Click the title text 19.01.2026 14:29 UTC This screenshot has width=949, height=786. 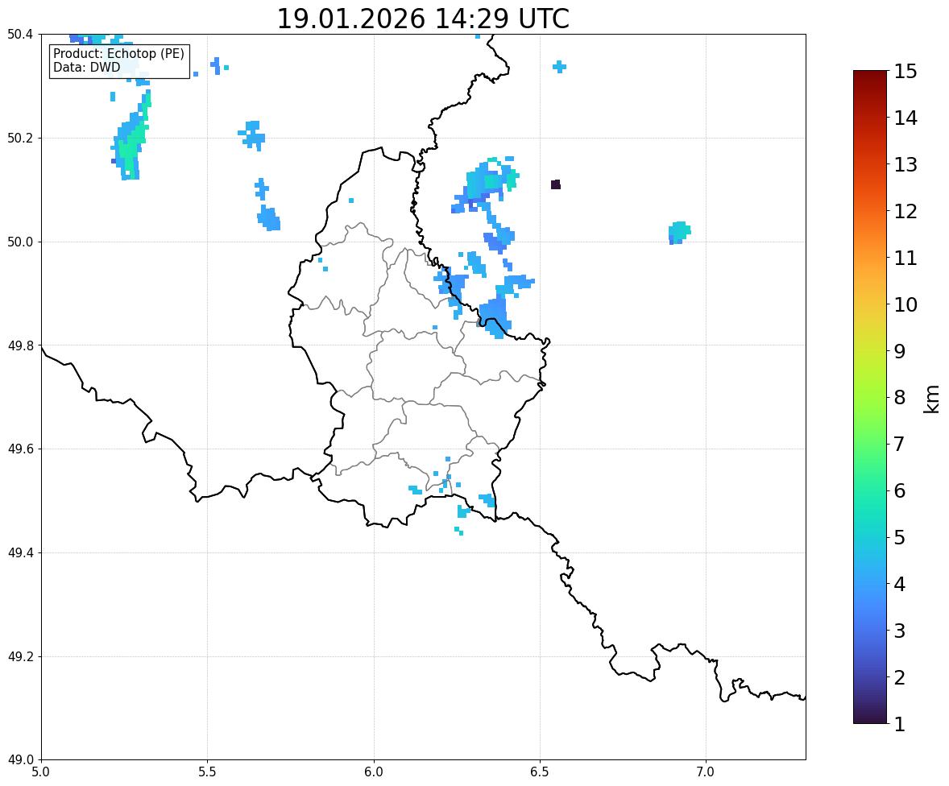click(x=422, y=19)
